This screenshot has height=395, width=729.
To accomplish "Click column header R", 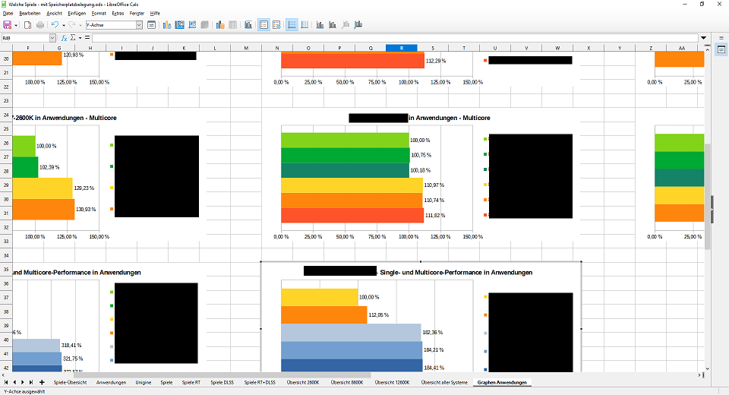I will [402, 48].
